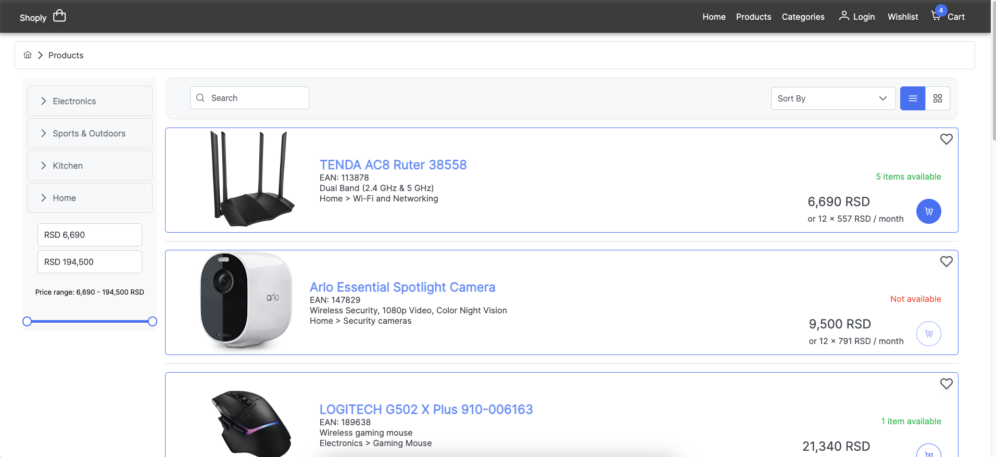Screen dimensions: 996x457
Task: Click the price range slider track
Action: coord(90,322)
